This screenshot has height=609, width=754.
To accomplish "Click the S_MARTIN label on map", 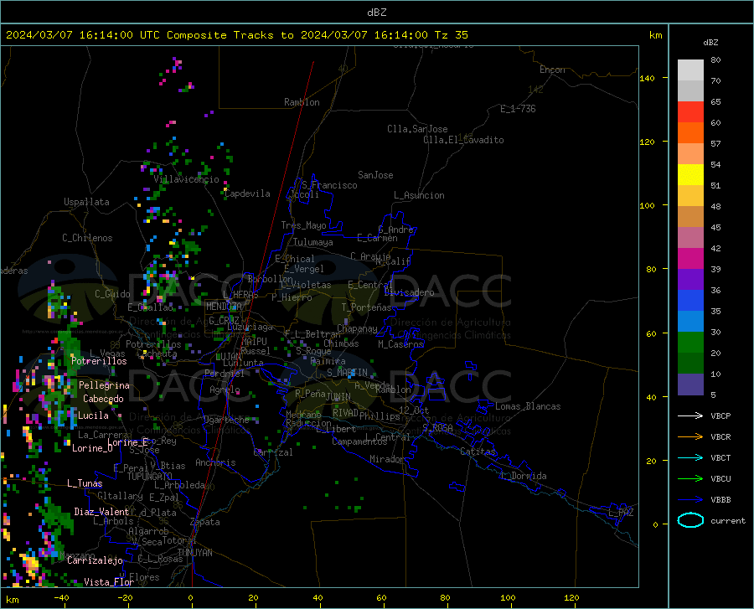I will (x=347, y=373).
